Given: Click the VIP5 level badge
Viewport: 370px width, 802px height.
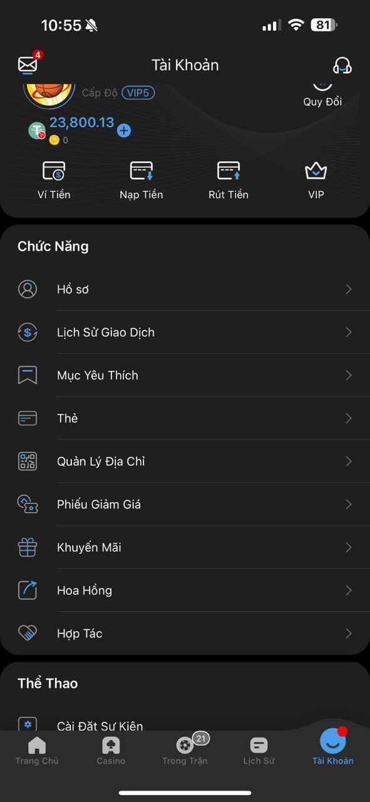Looking at the screenshot, I should 138,93.
